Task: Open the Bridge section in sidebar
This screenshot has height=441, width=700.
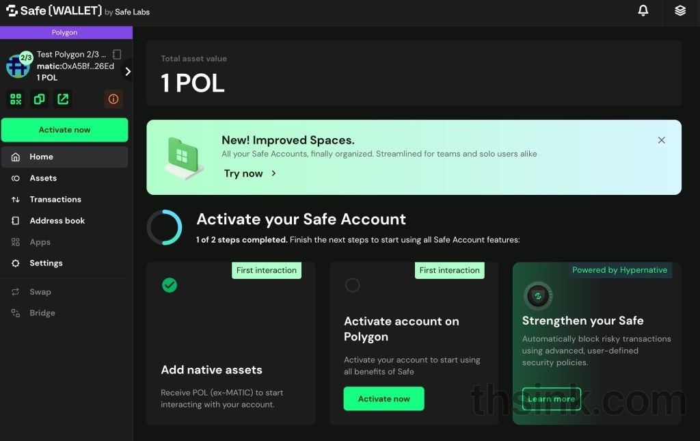Action: point(42,313)
